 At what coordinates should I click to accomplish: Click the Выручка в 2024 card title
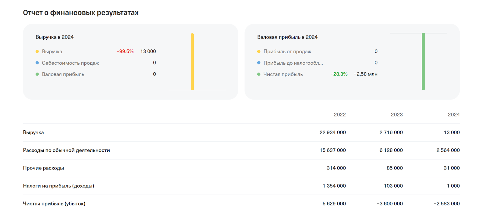[x=55, y=37]
